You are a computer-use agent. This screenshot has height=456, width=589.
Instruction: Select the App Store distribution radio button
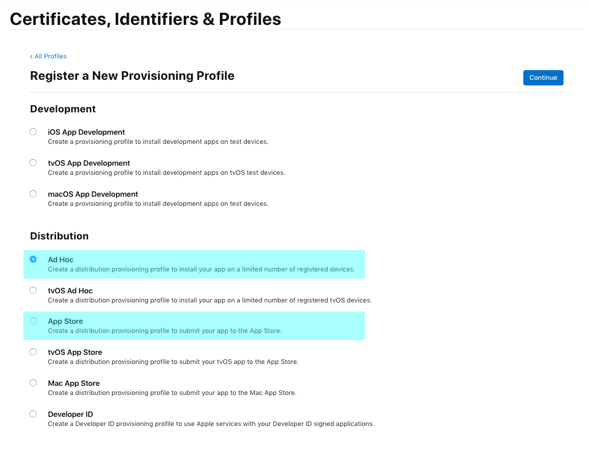click(33, 321)
